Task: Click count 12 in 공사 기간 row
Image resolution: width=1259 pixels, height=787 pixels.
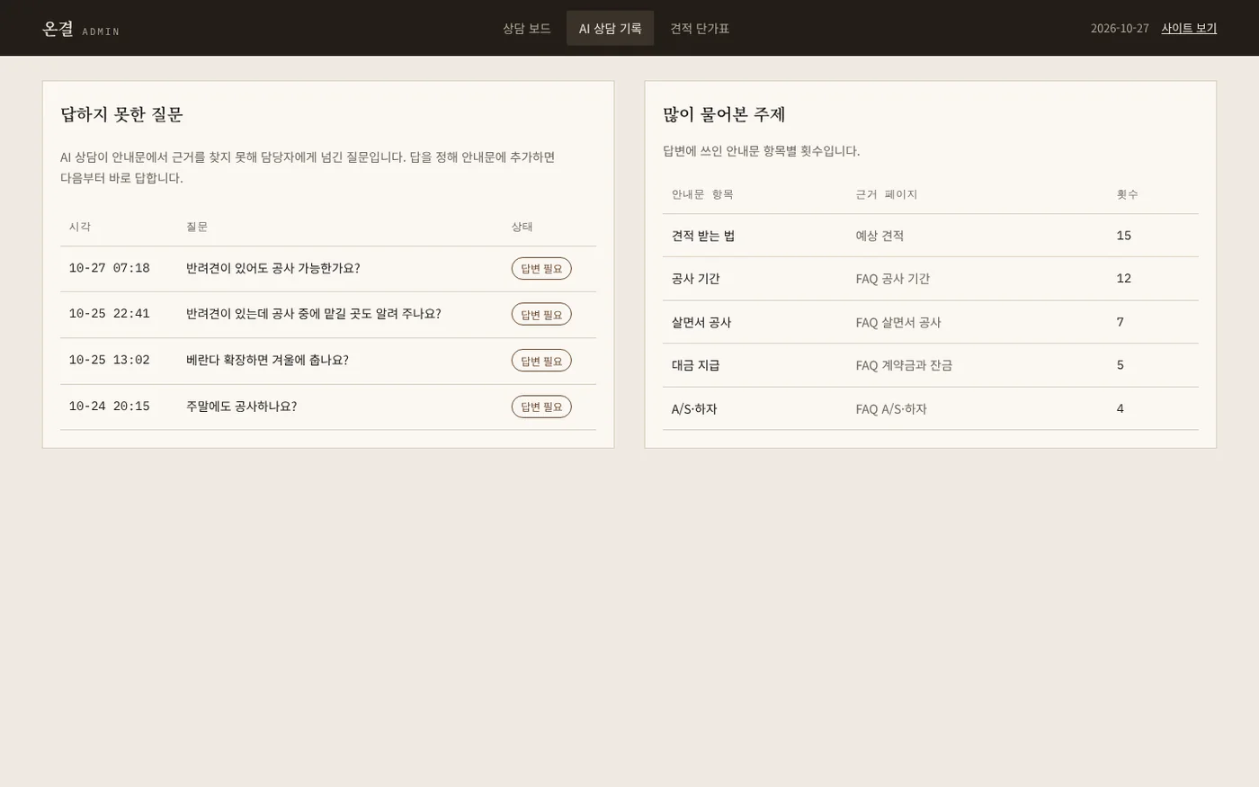Action: tap(1124, 279)
